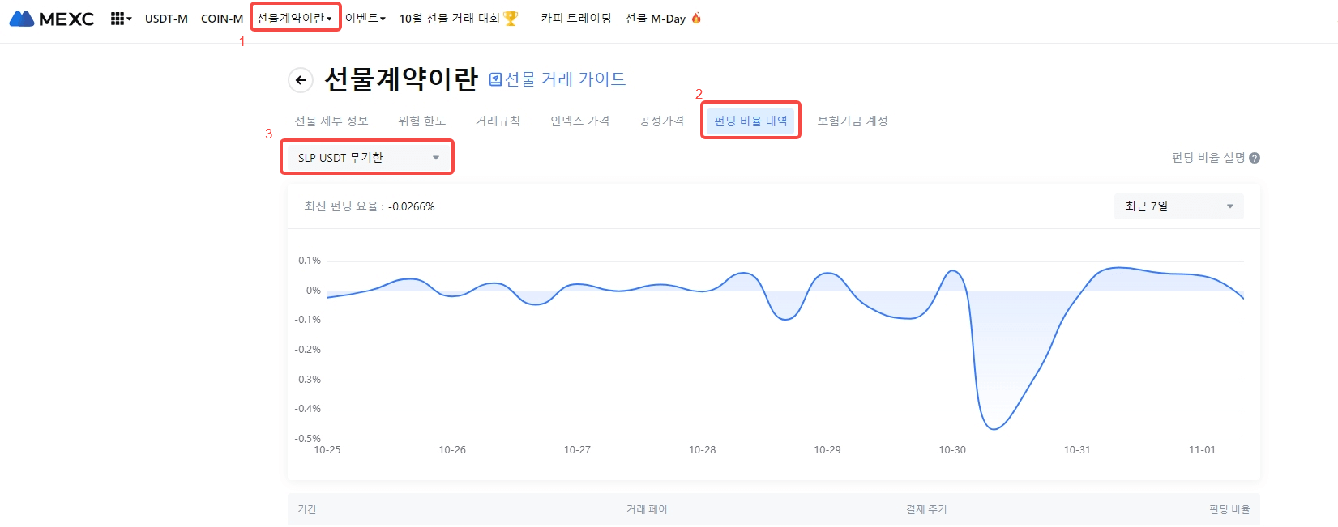This screenshot has height=527, width=1338.
Task: Click the back arrow button
Action: pyautogui.click(x=301, y=79)
